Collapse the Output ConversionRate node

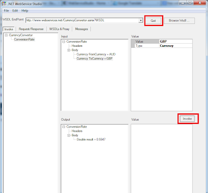coord(63,127)
